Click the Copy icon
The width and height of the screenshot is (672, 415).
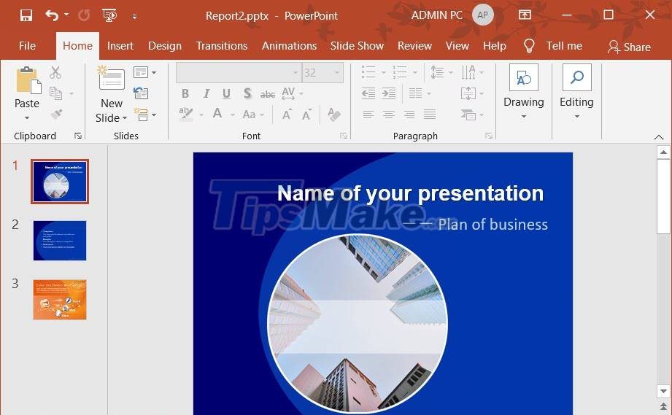(55, 93)
